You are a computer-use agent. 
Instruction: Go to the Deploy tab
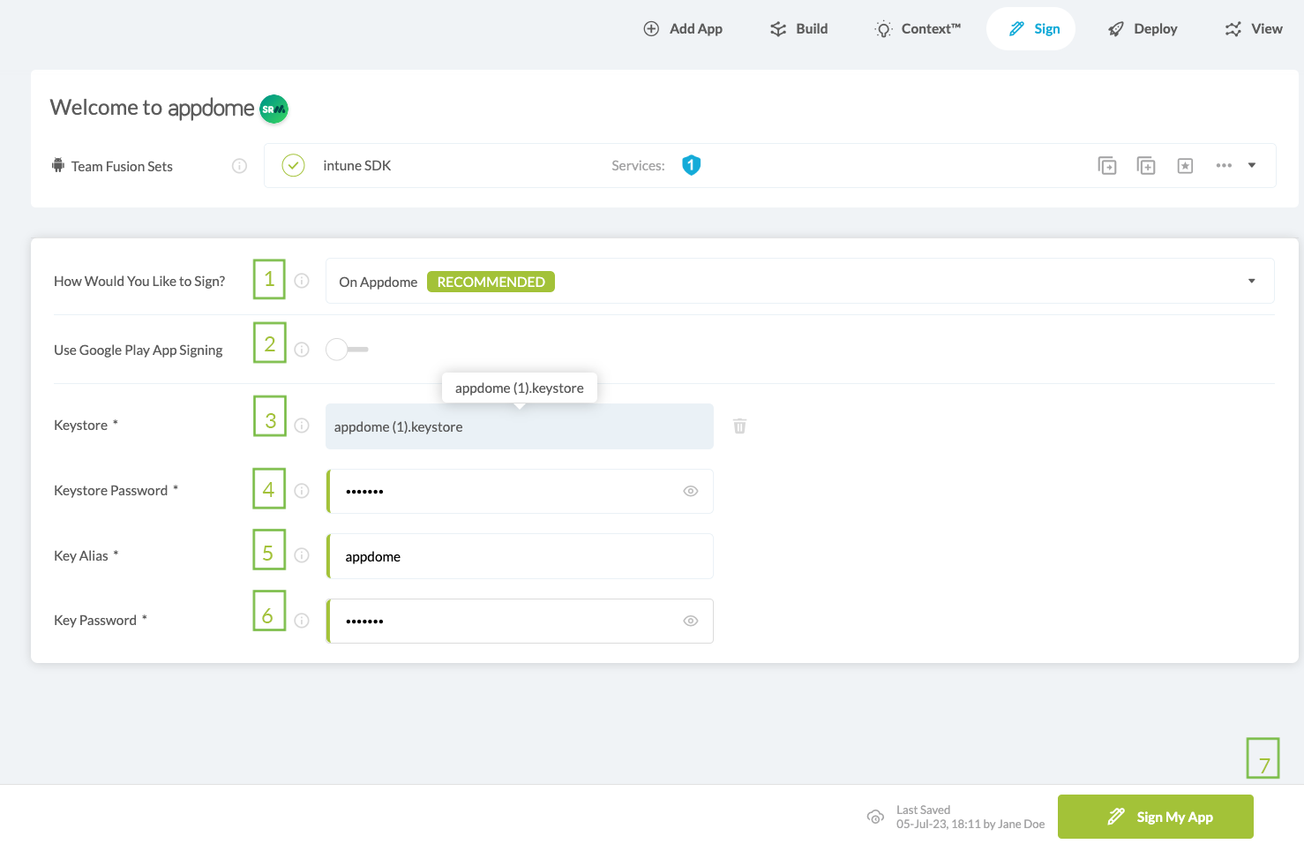(x=1143, y=29)
